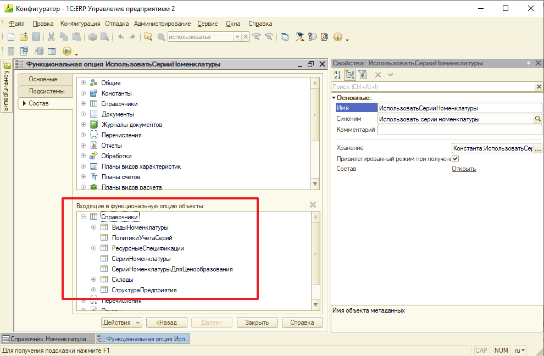Click the Properties palette table icon
This screenshot has height=356, width=544.
52,51
